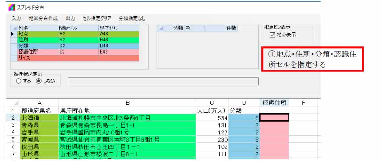This screenshot has height=161, width=381.
Task: Click the 開始セル column header
Action: [x=78, y=28]
